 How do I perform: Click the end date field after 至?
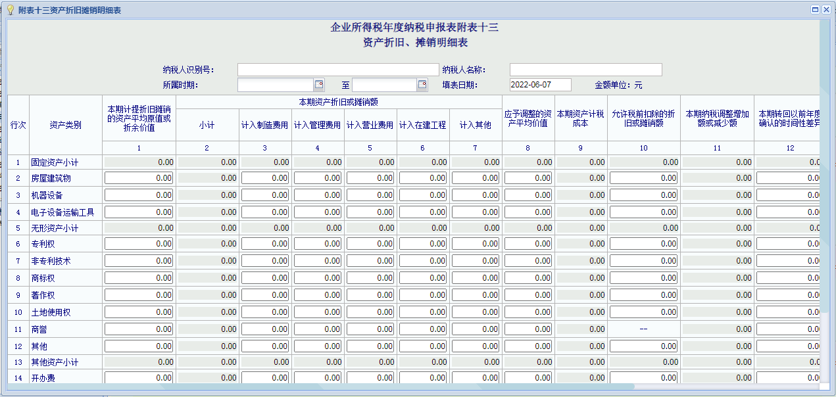pos(384,85)
